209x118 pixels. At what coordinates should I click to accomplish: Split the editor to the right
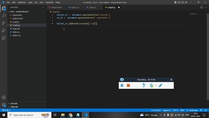201,7
